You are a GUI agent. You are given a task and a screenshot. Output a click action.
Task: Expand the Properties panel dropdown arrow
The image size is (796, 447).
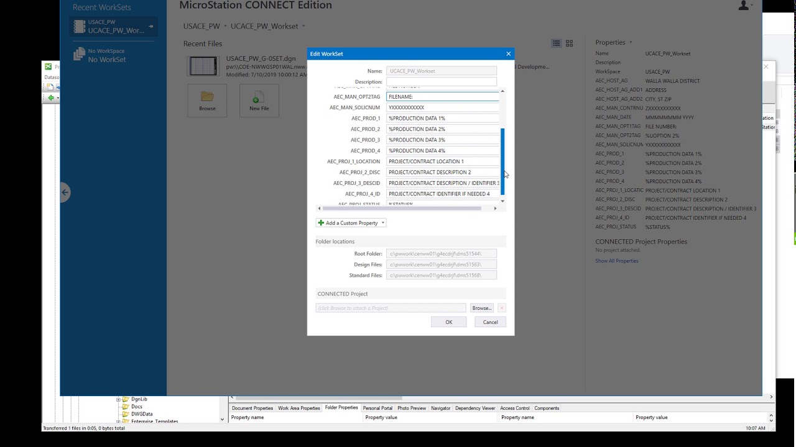(631, 43)
